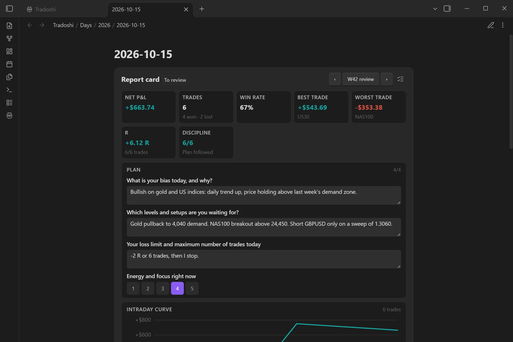Image resolution: width=513 pixels, height=342 pixels.
Task: Click the Worst Trade -$353.38 value
Action: 369,107
